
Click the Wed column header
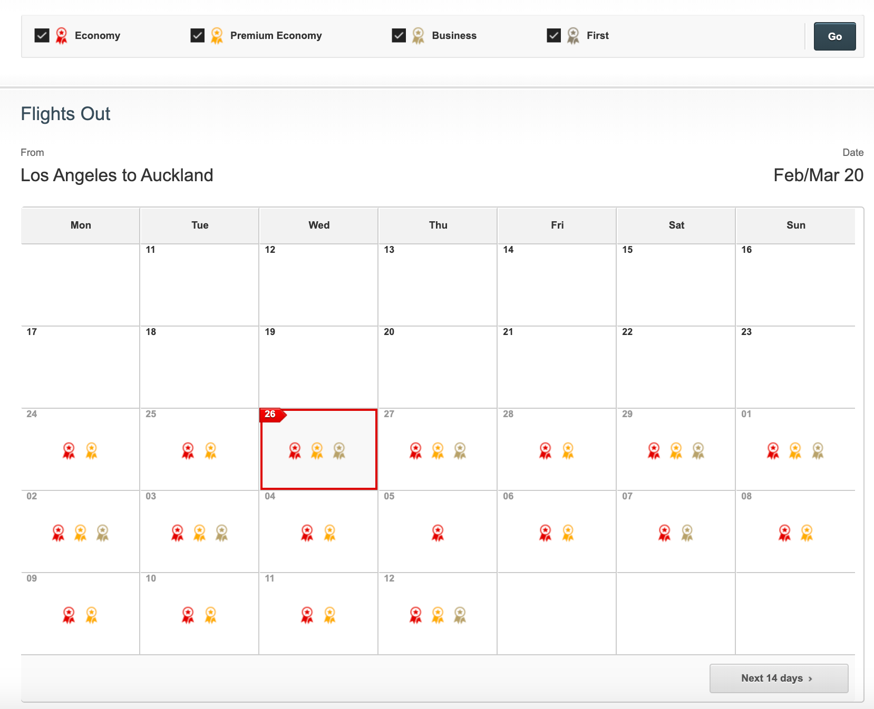(x=319, y=225)
